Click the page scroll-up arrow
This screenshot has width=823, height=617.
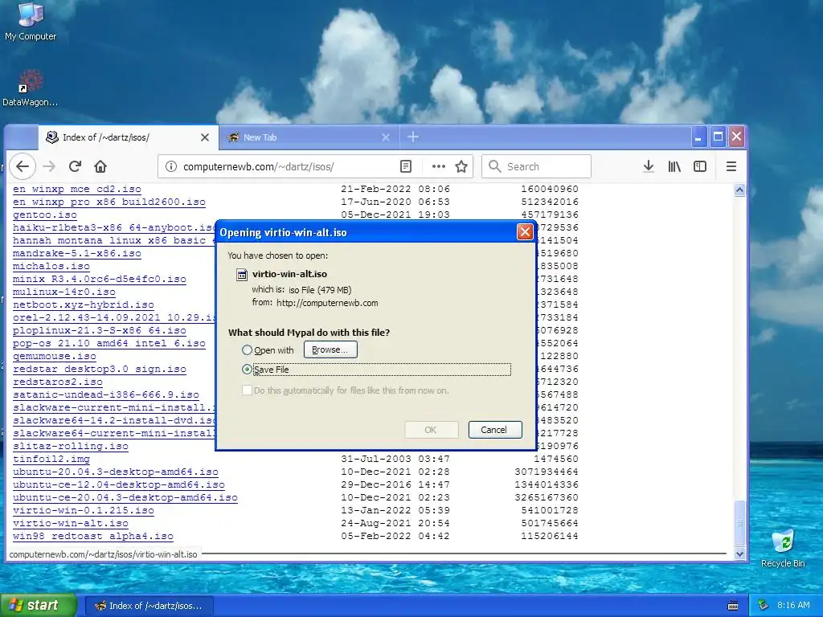coord(739,190)
